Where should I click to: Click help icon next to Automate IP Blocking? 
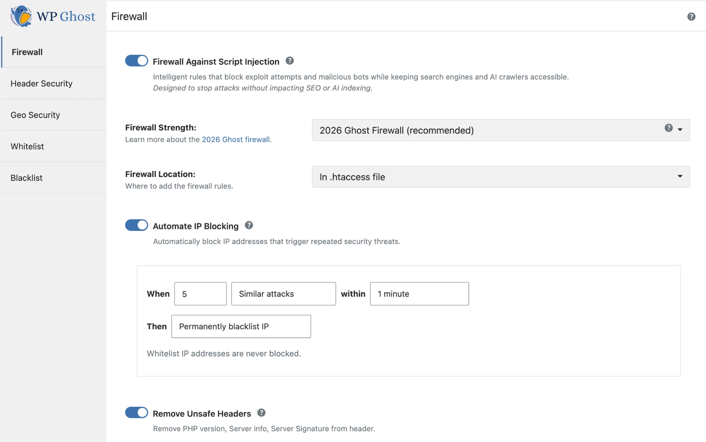(249, 225)
